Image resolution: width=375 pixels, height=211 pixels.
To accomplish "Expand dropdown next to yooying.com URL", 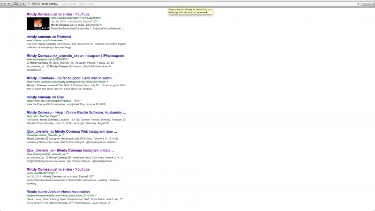I will point(67,154).
